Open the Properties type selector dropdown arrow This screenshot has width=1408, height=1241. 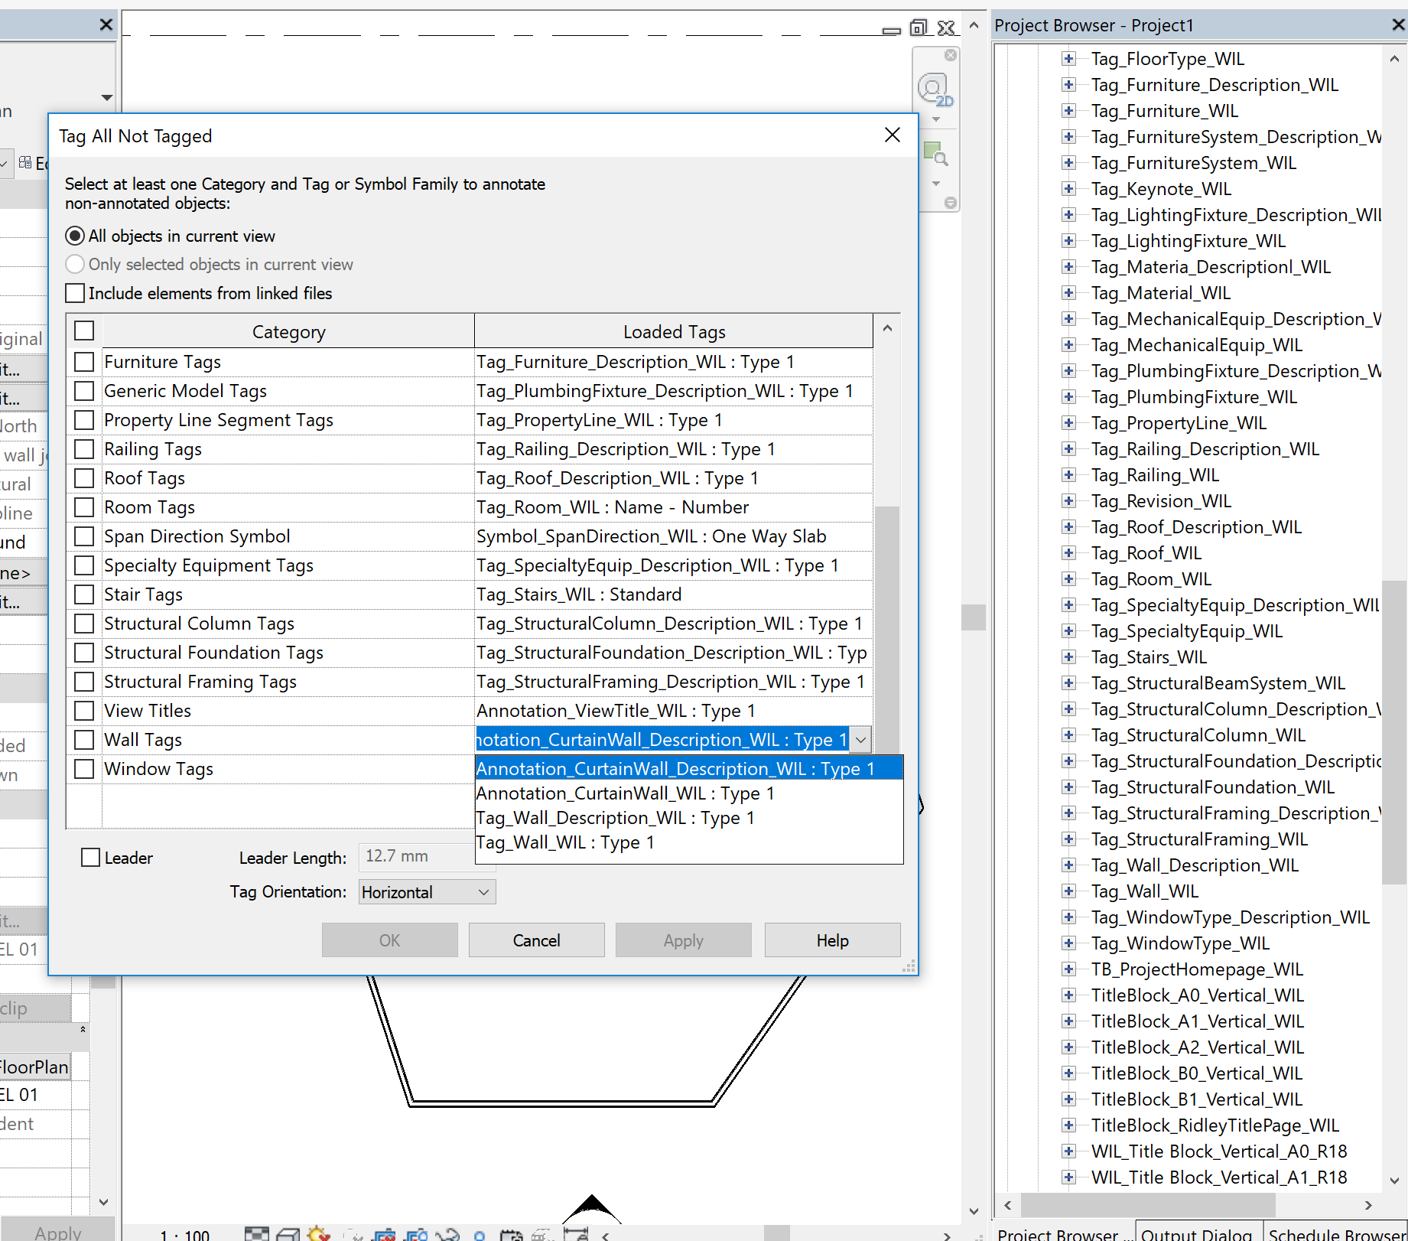click(x=106, y=97)
